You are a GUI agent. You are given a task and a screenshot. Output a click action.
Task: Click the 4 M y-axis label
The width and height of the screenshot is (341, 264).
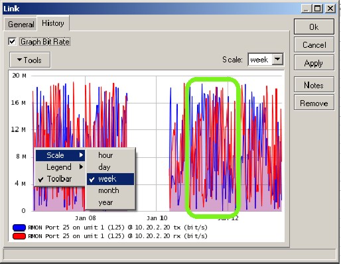21,184
